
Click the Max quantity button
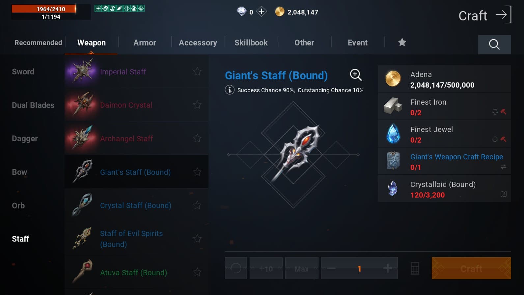pyautogui.click(x=302, y=268)
